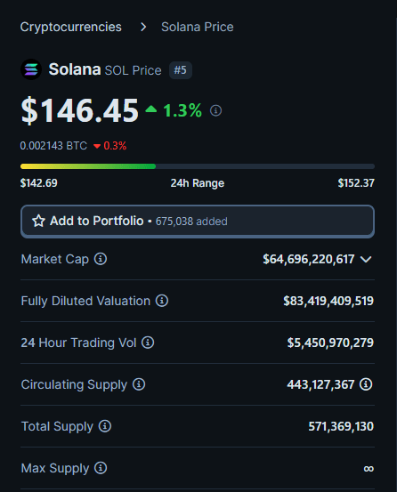Click the infinity max supply symbol
This screenshot has width=397, height=492.
369,469
